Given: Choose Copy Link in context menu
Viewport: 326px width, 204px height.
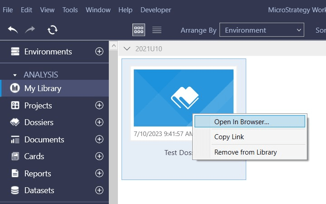Looking at the screenshot, I should (x=229, y=137).
